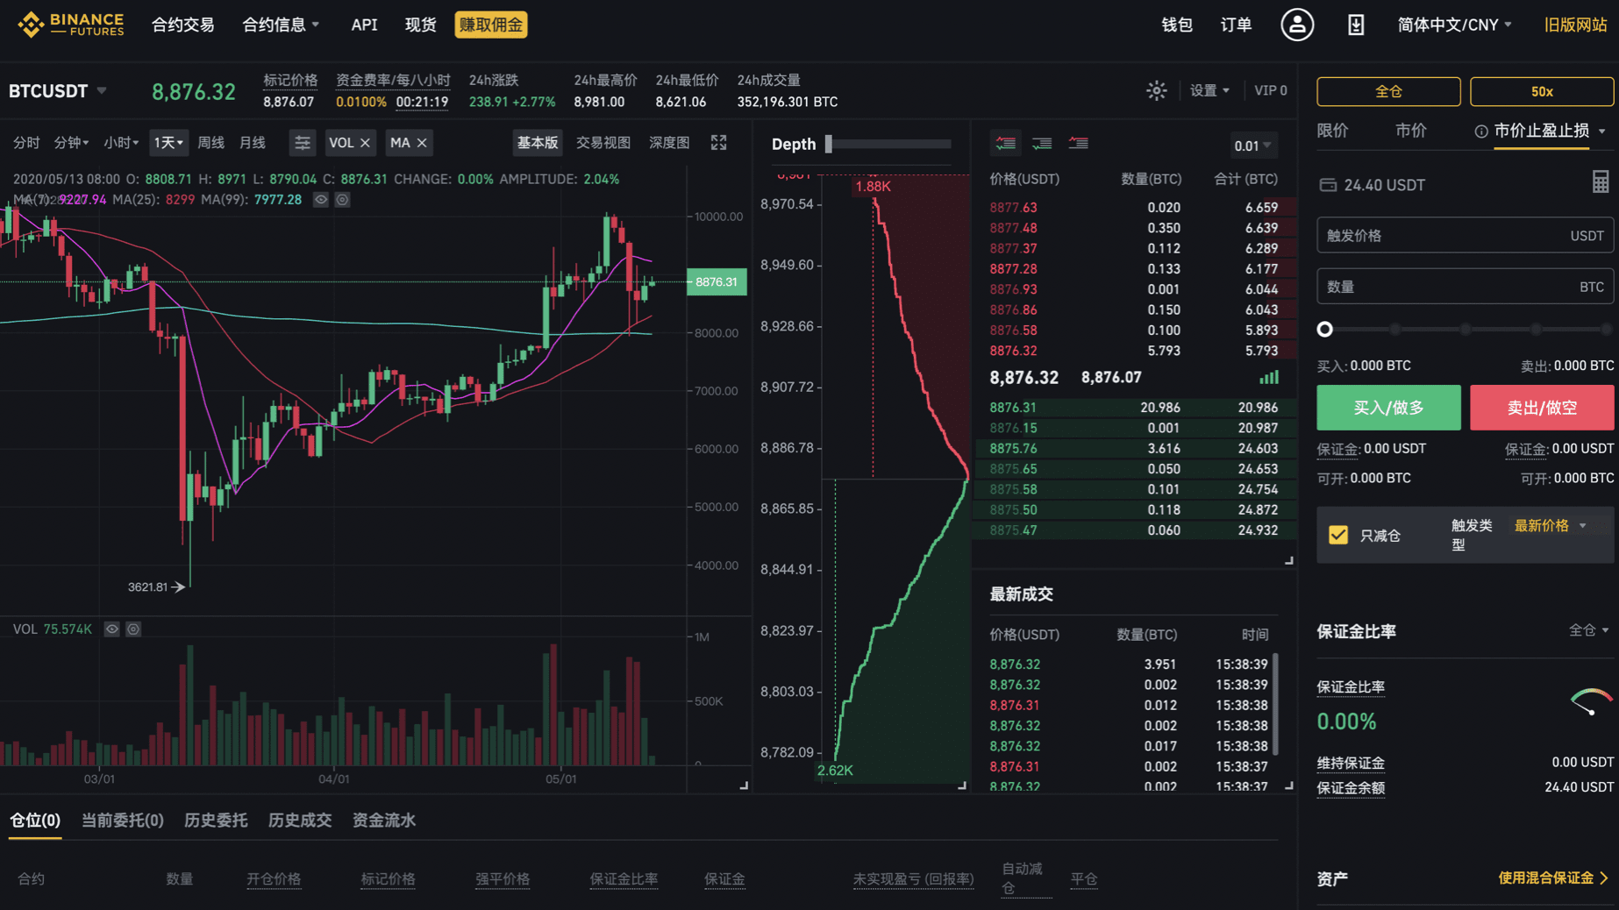Screen dimensions: 1619x910
Task: Open the calculator icon
Action: [x=1601, y=181]
